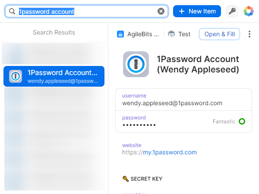Open the three-dot more options menu

(x=250, y=34)
